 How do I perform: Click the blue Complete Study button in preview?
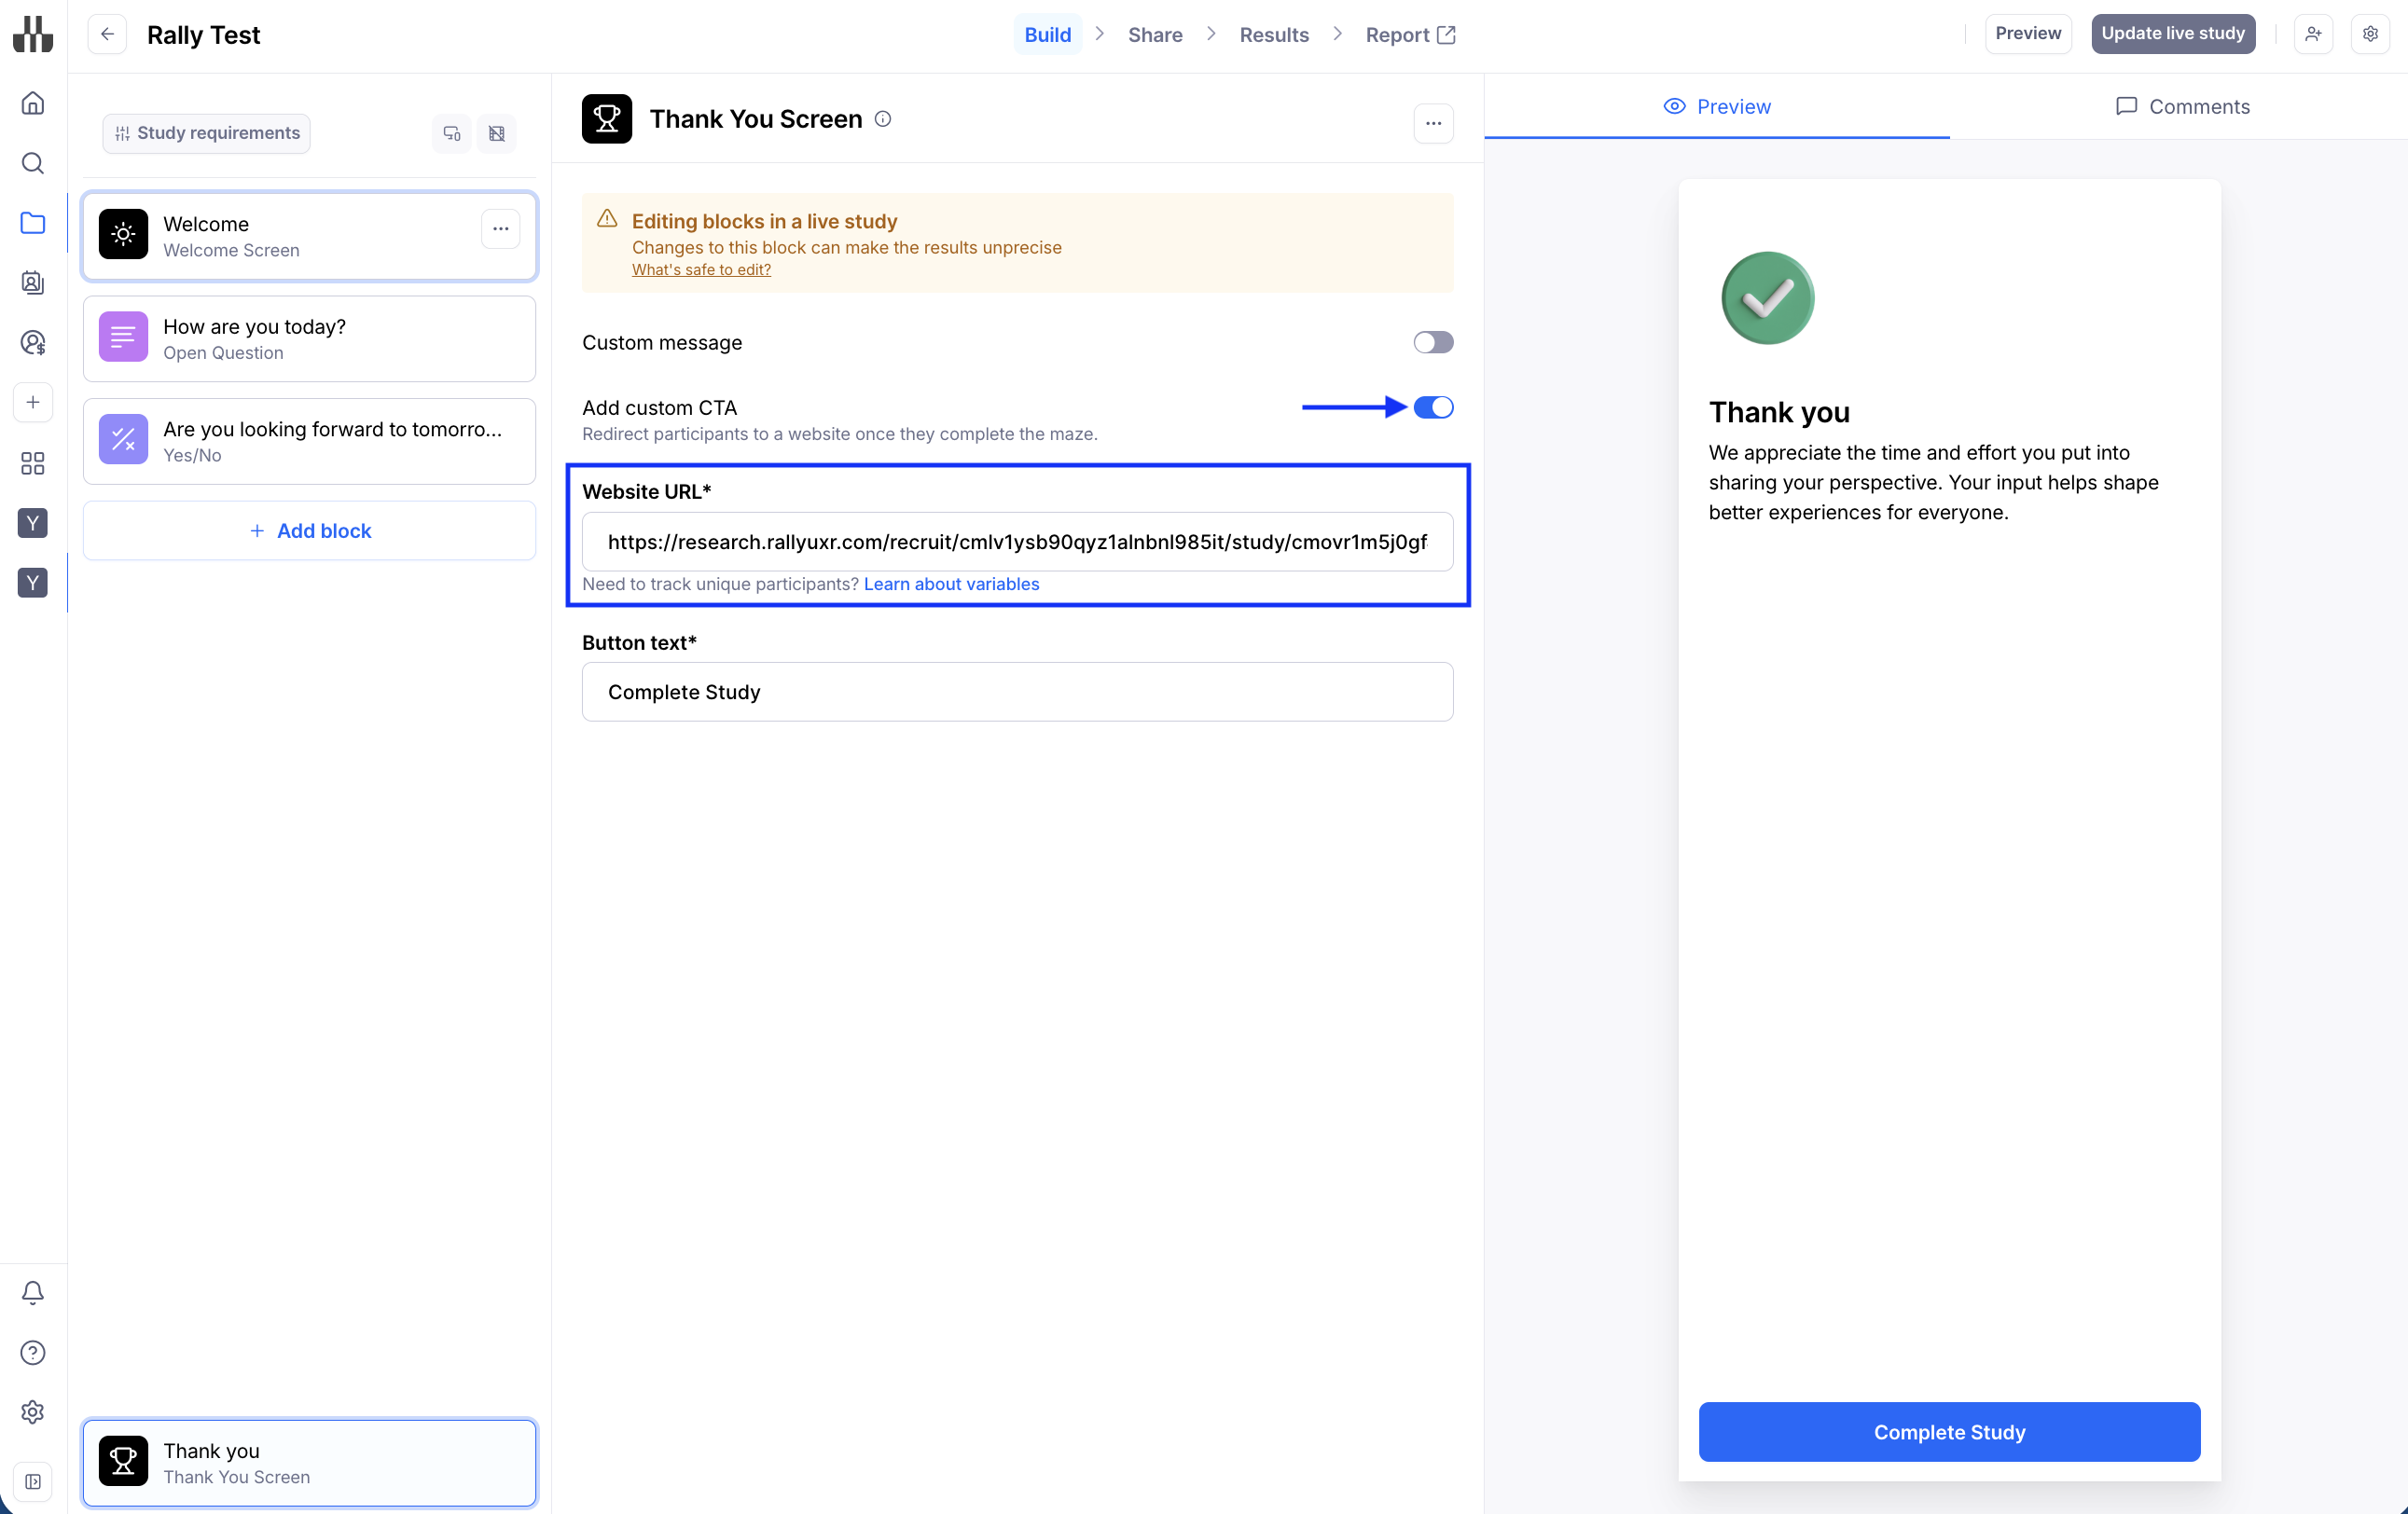1949,1432
